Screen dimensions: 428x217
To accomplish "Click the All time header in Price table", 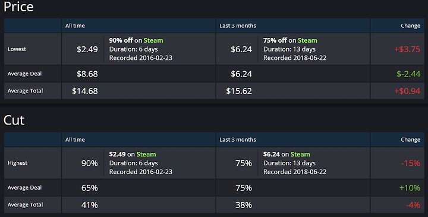I will click(x=75, y=25).
